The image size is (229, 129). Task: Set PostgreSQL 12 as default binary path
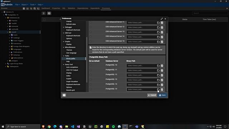tap(91, 75)
